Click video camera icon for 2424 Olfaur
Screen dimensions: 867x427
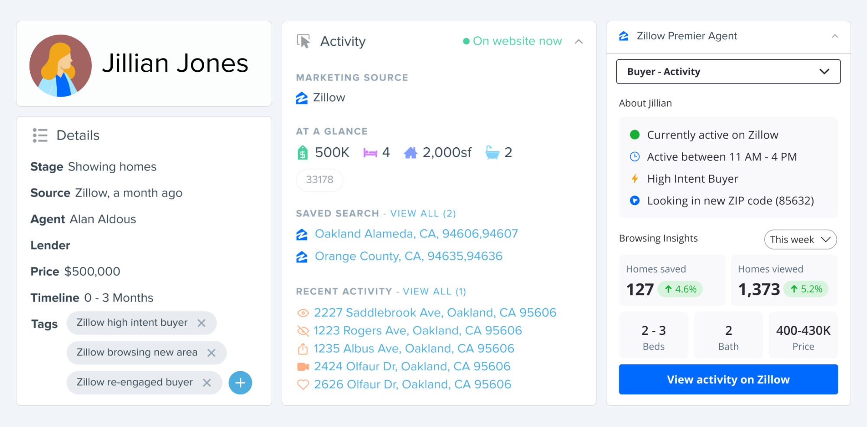303,367
